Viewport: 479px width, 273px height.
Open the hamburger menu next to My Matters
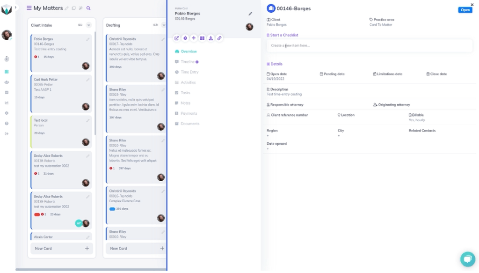[x=29, y=8]
